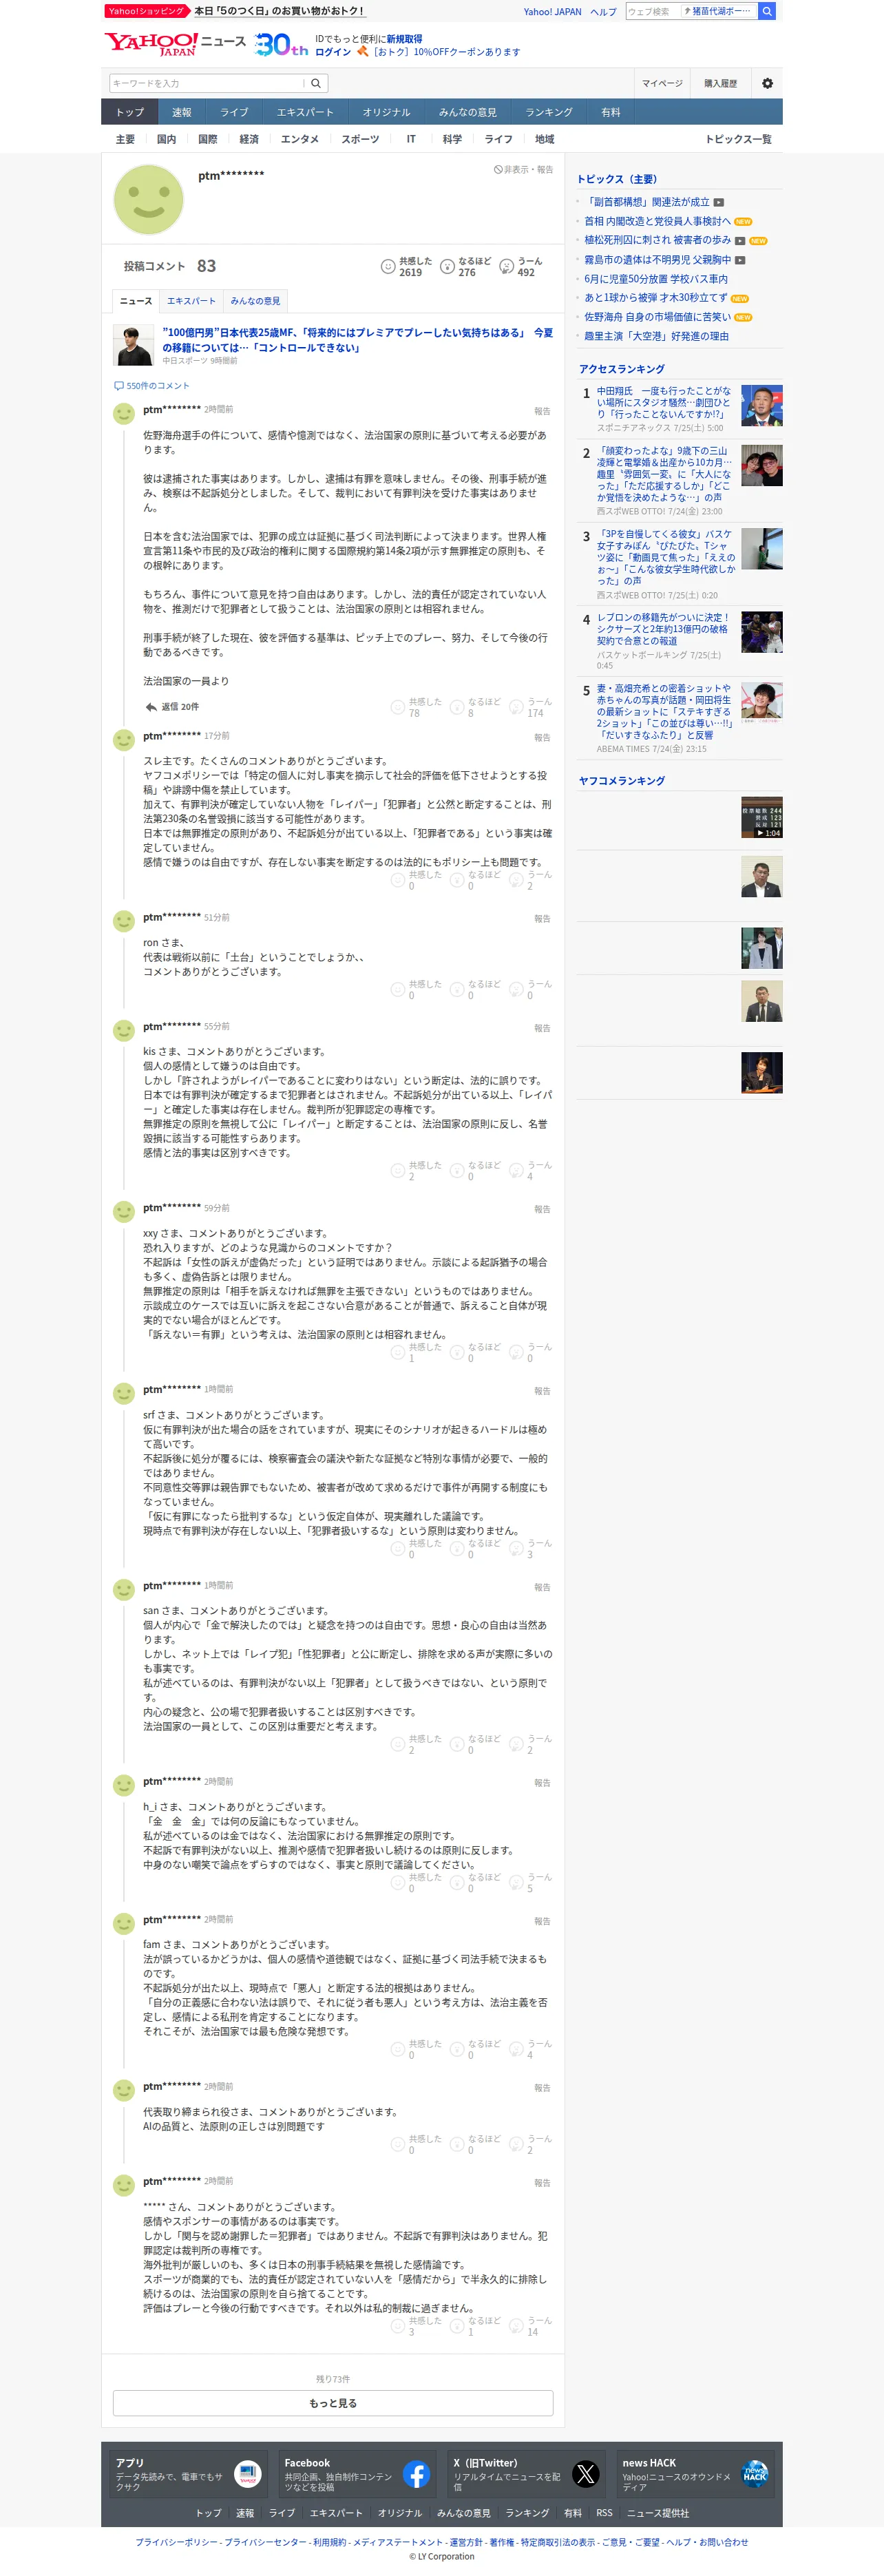Open 購入履歴 link
The height and width of the screenshot is (2576, 884).
click(720, 83)
